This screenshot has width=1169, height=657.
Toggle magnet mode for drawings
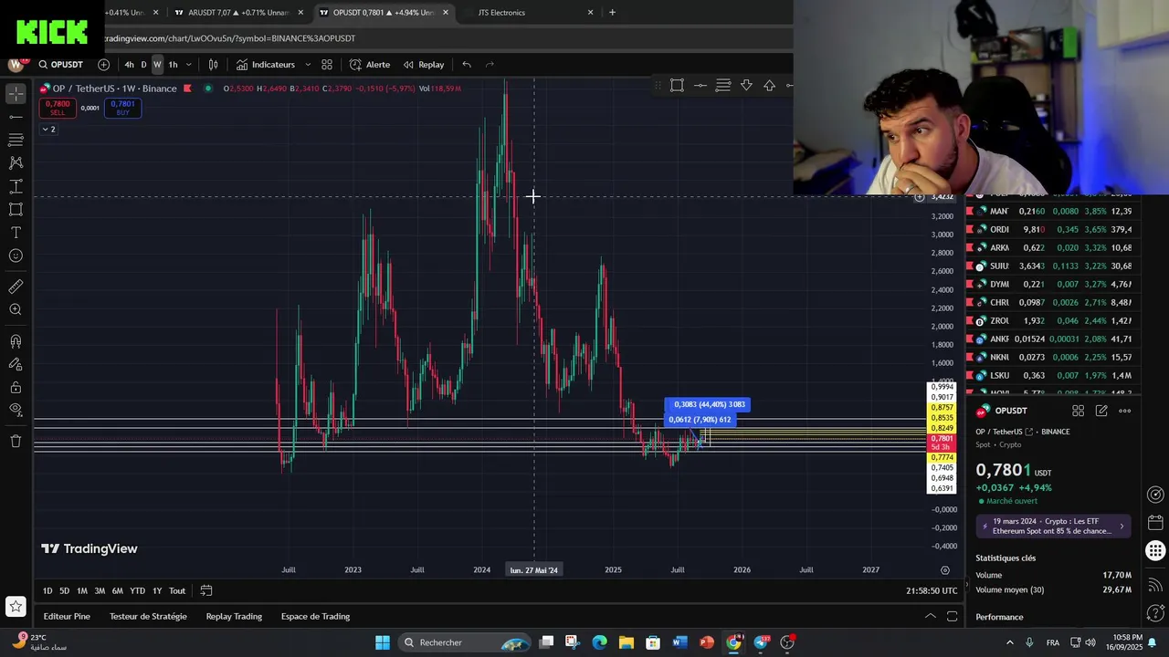[16, 341]
